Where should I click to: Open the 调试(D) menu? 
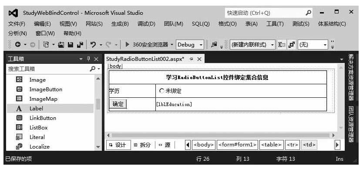tap(146, 24)
